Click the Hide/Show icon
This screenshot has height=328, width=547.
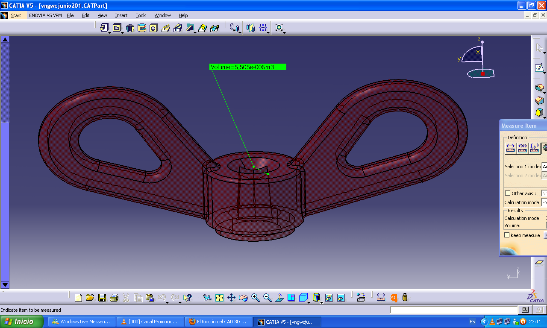[329, 298]
